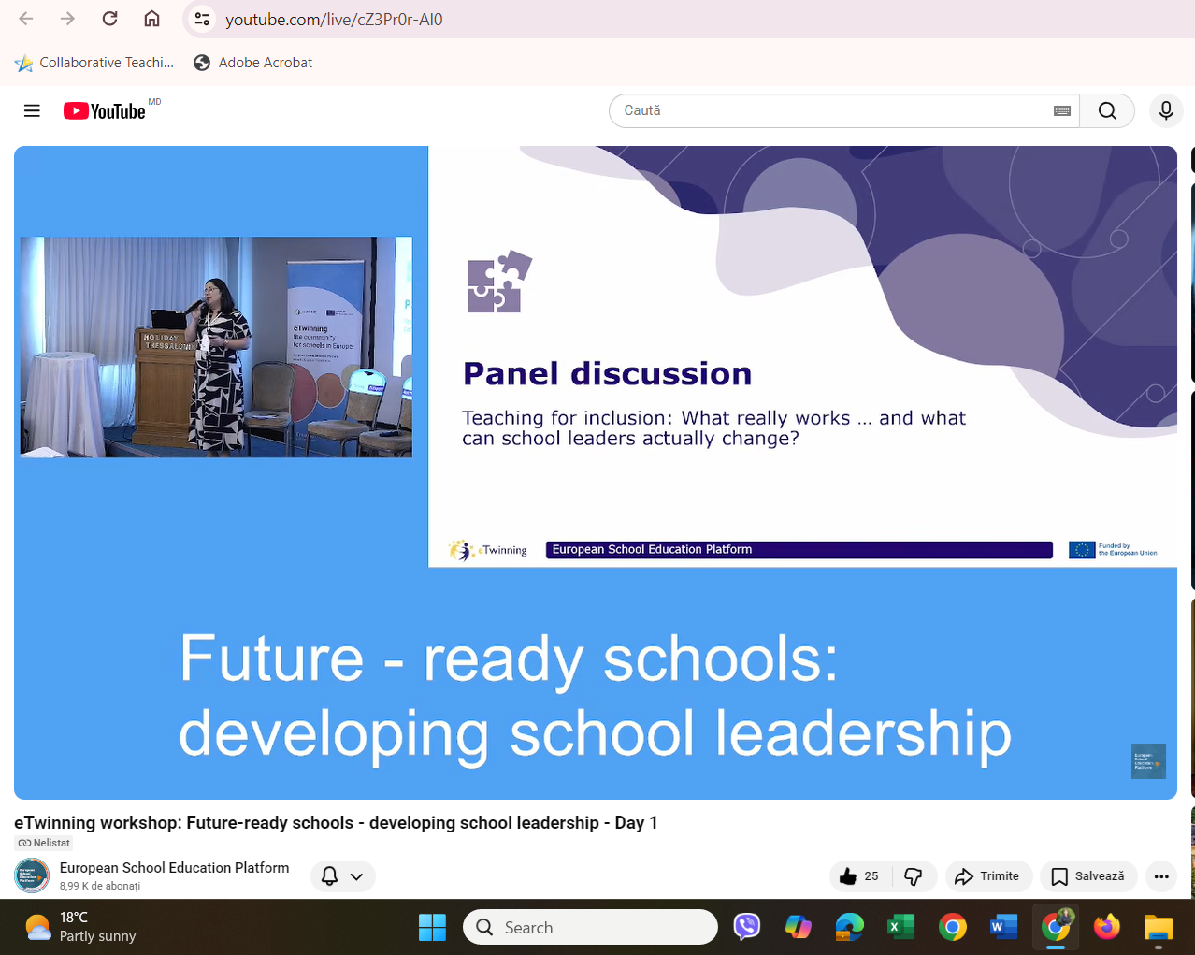This screenshot has height=955, width=1195.
Task: Launch Excel from the Windows taskbar
Action: tap(900, 927)
